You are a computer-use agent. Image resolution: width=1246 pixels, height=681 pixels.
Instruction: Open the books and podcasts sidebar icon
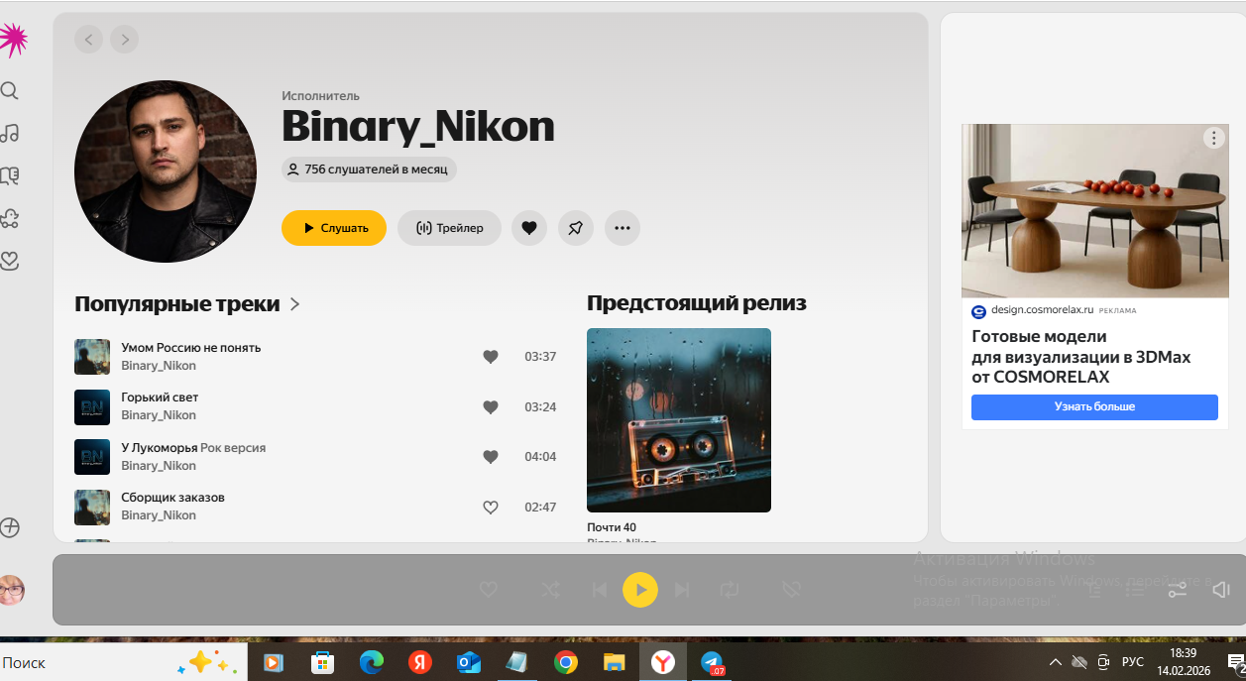click(10, 176)
